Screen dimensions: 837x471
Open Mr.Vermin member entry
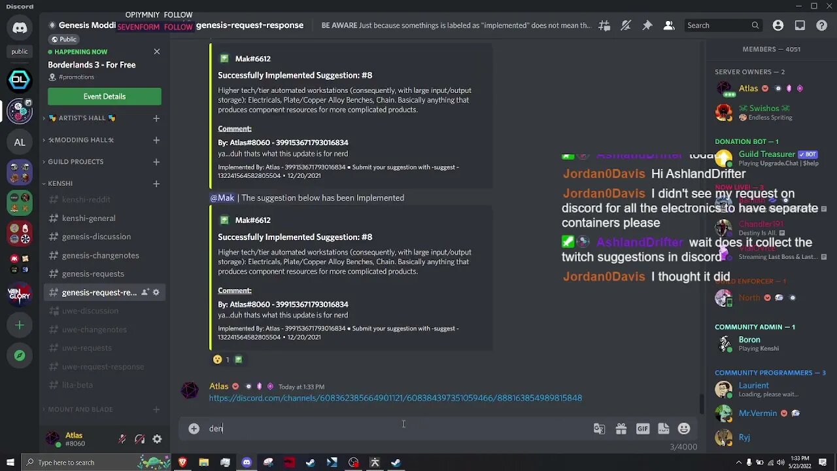point(772,413)
